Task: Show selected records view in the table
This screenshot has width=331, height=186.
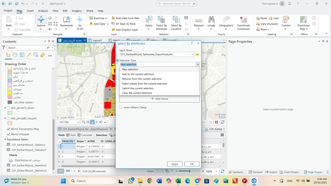Action: pos(67,171)
